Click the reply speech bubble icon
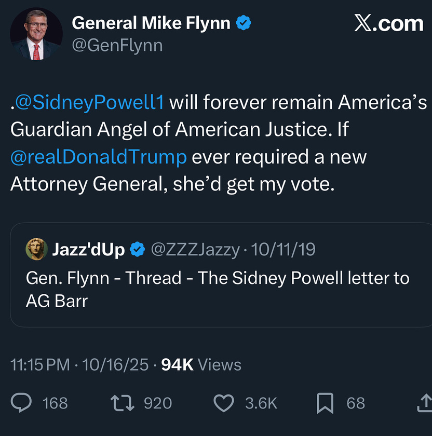Viewport: 432px width, 436px height. pyautogui.click(x=22, y=403)
